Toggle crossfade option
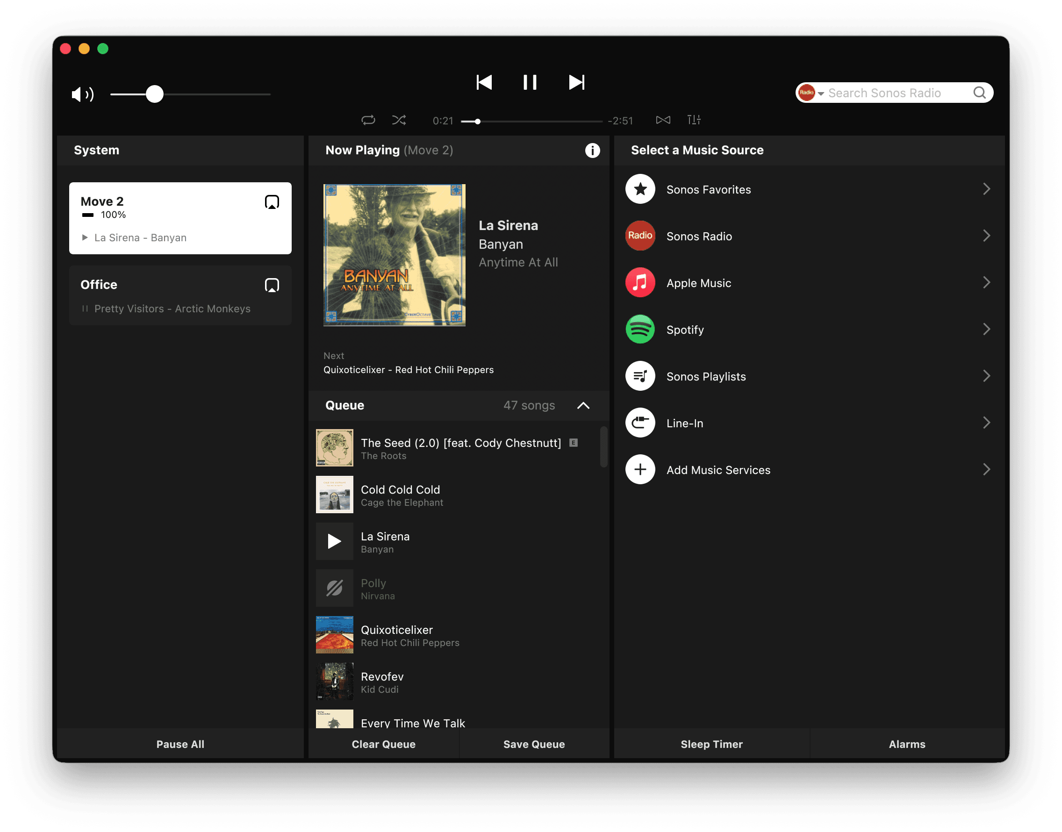1062x832 pixels. (x=662, y=120)
